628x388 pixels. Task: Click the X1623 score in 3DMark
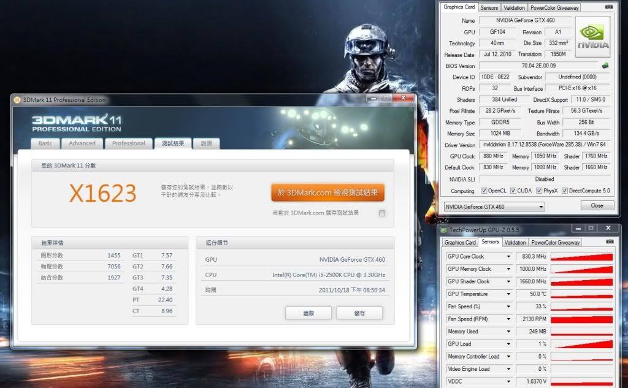pyautogui.click(x=103, y=194)
